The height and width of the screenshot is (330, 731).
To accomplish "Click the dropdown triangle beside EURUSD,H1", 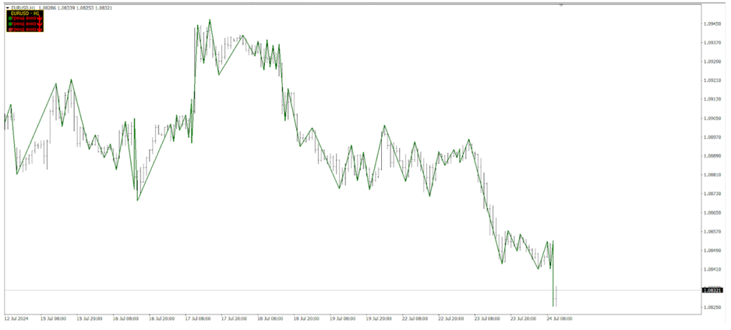I will point(7,7).
